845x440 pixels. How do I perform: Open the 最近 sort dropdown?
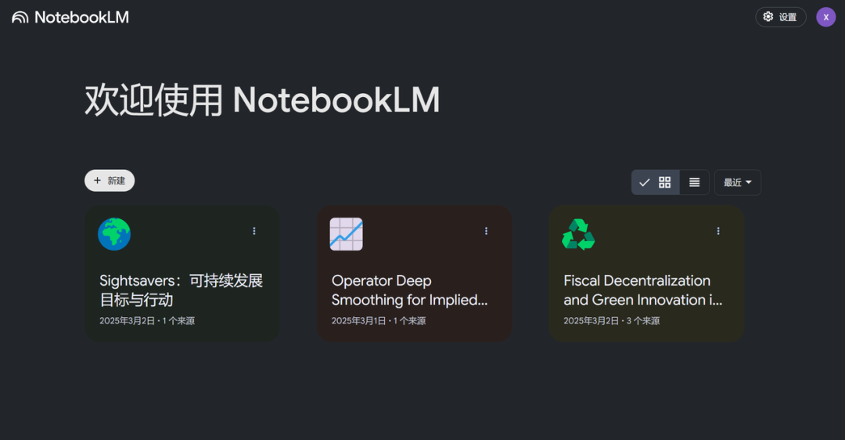(737, 182)
